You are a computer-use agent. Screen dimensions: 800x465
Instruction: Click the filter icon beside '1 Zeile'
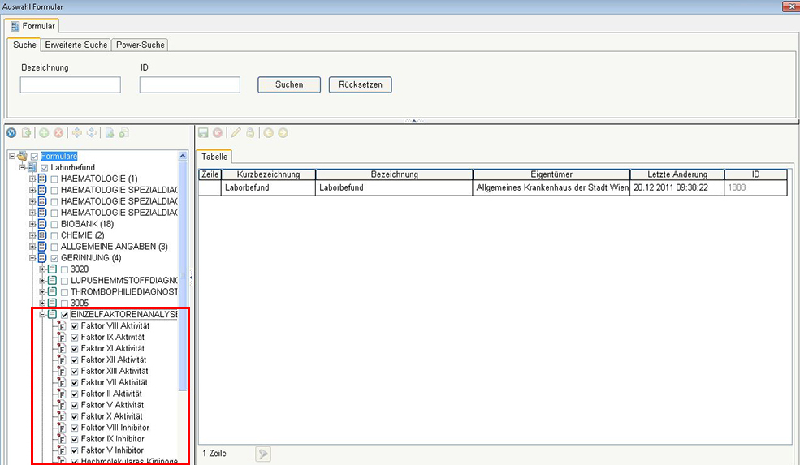tap(262, 454)
